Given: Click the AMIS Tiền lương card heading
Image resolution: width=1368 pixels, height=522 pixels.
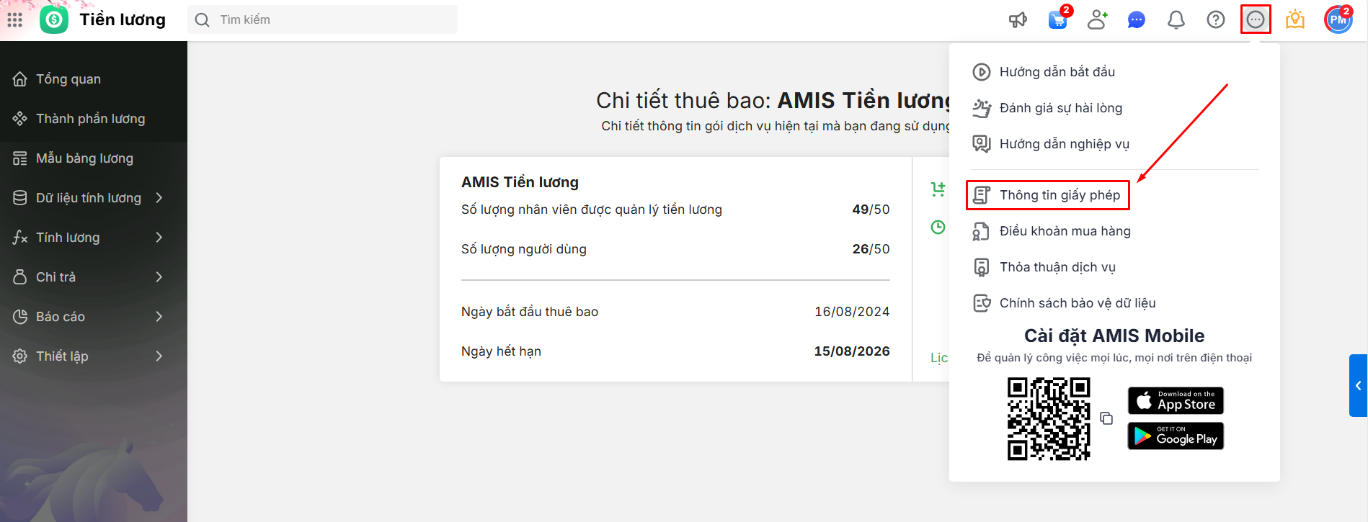Looking at the screenshot, I should 520,182.
